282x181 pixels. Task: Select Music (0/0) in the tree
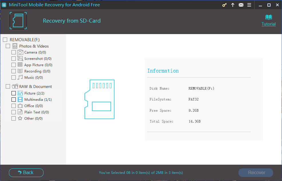33,78
